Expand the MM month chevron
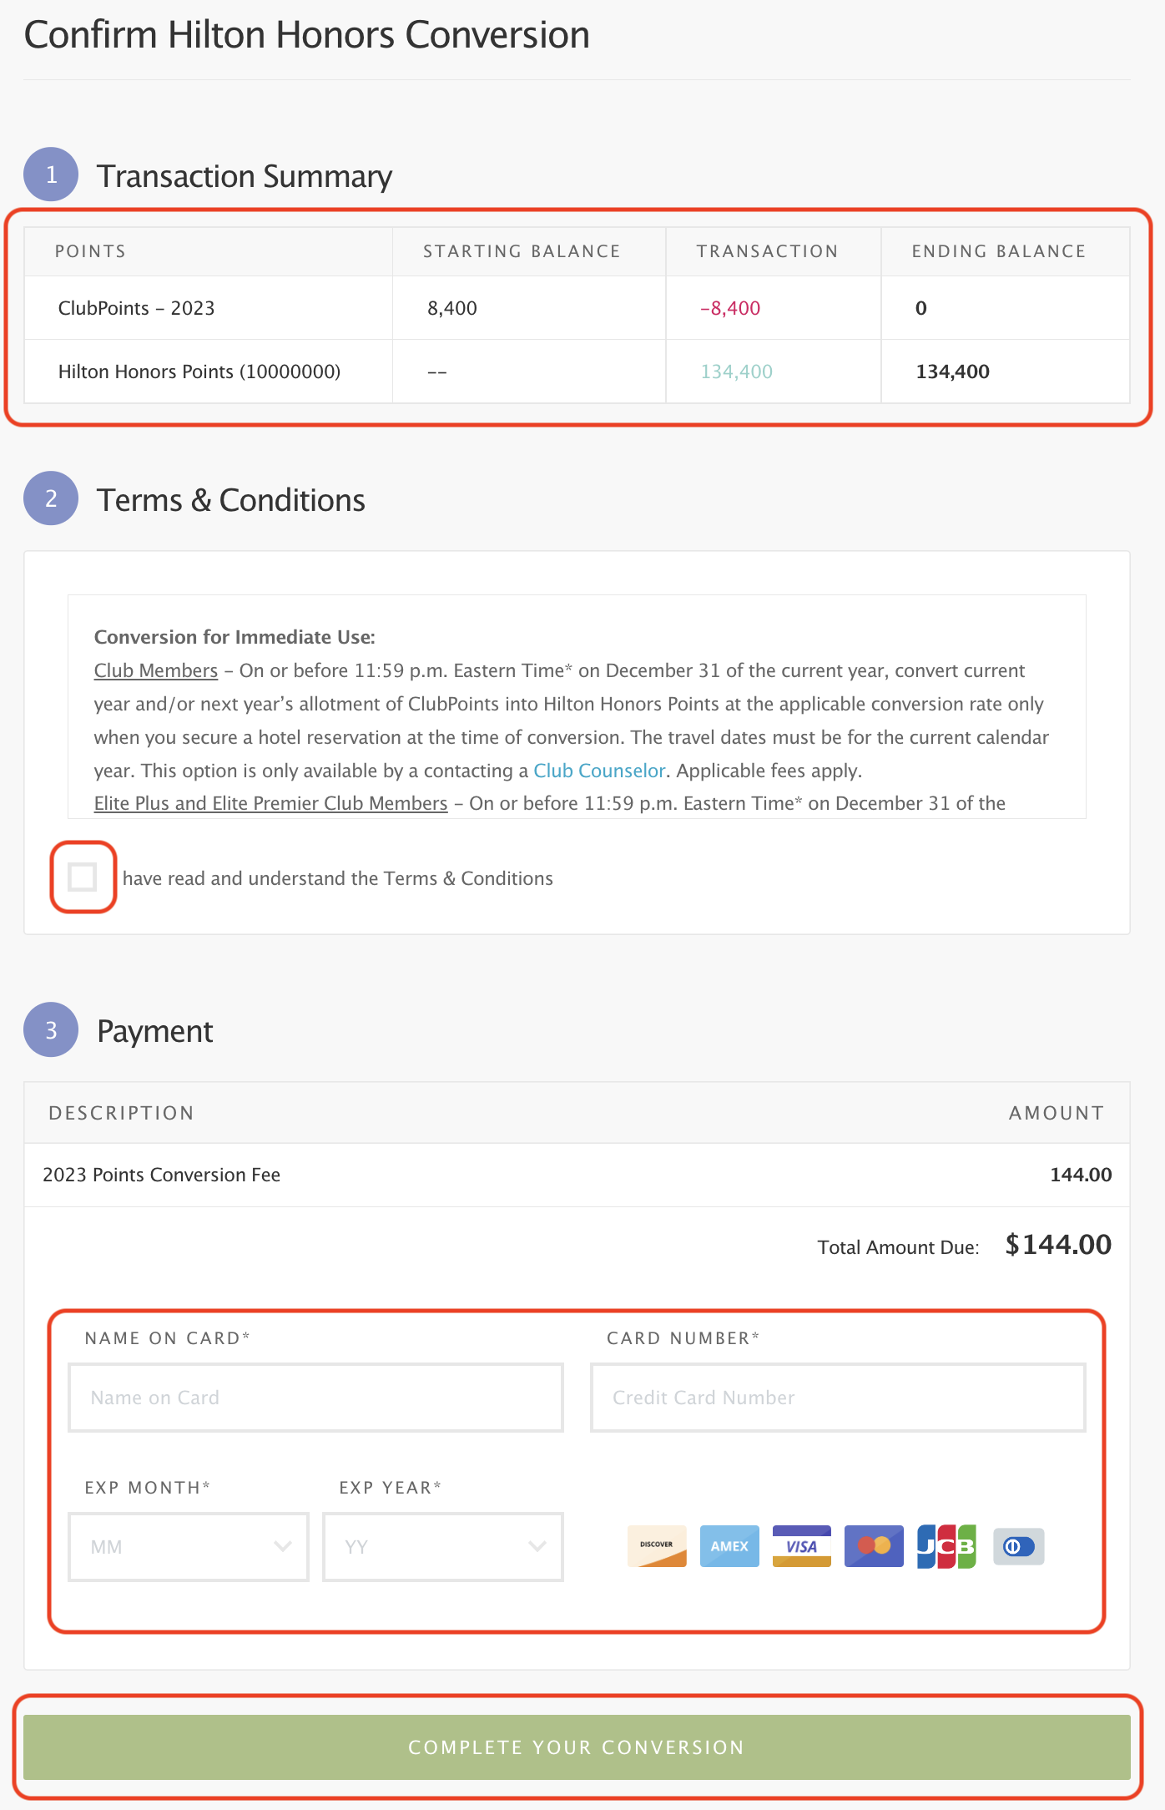The height and width of the screenshot is (1810, 1165). pos(285,1547)
